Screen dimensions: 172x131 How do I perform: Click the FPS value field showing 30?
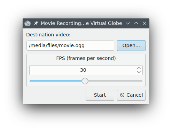83,70
